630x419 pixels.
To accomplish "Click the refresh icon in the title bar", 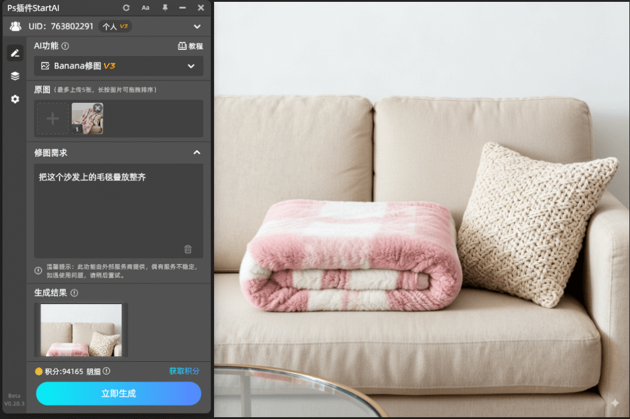I will (127, 8).
